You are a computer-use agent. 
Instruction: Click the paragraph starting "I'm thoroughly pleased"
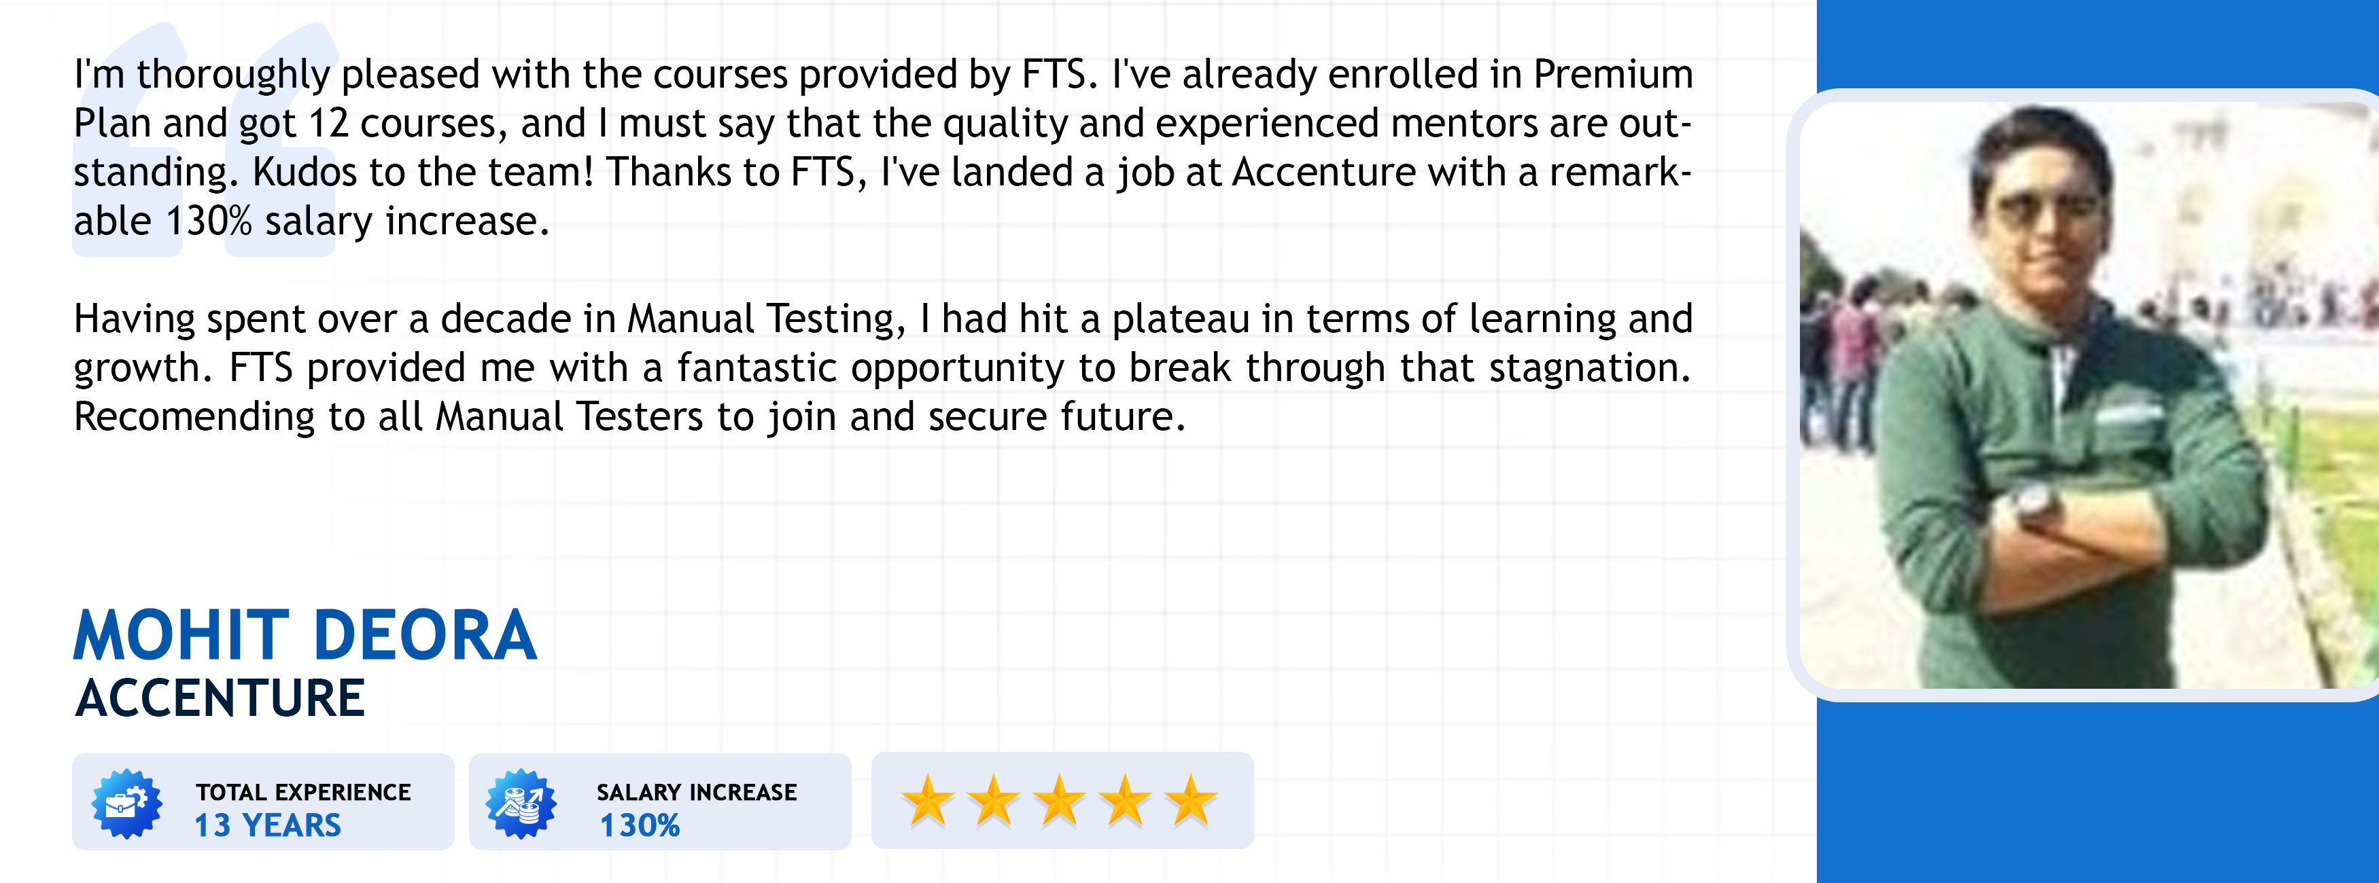(882, 147)
